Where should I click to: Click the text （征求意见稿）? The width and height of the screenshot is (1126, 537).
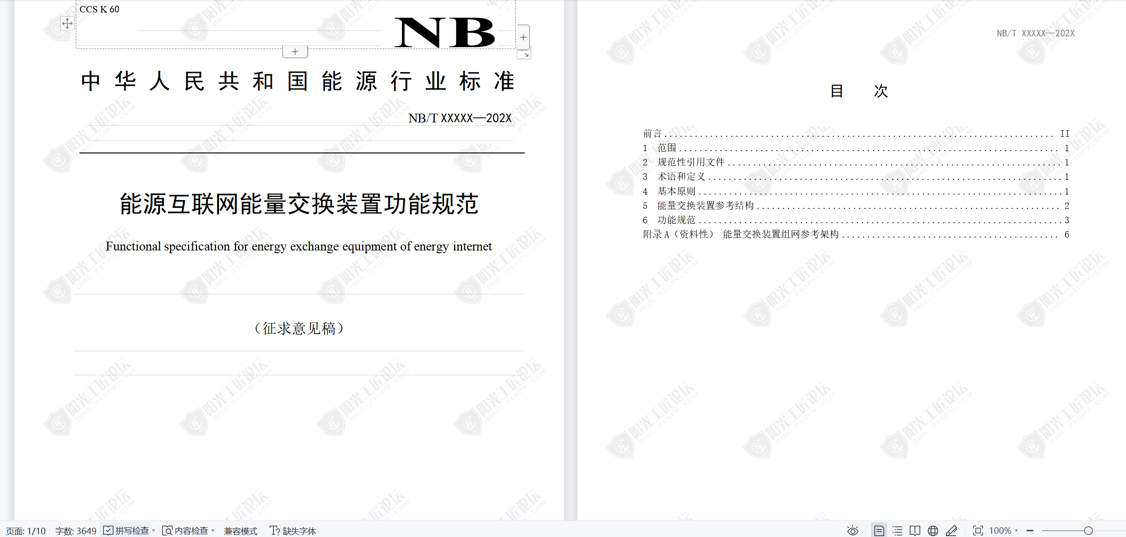299,329
